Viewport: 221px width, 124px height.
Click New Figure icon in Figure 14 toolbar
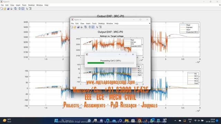[72, 27]
